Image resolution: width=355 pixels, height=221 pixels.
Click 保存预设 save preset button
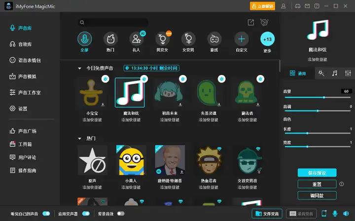tap(317, 173)
